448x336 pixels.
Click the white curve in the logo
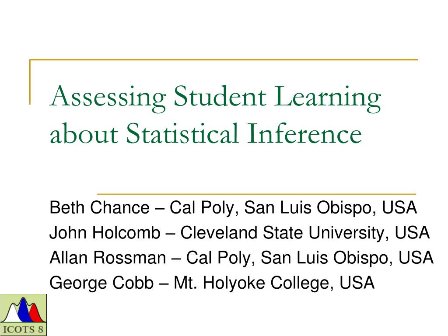pyautogui.click(x=11, y=314)
